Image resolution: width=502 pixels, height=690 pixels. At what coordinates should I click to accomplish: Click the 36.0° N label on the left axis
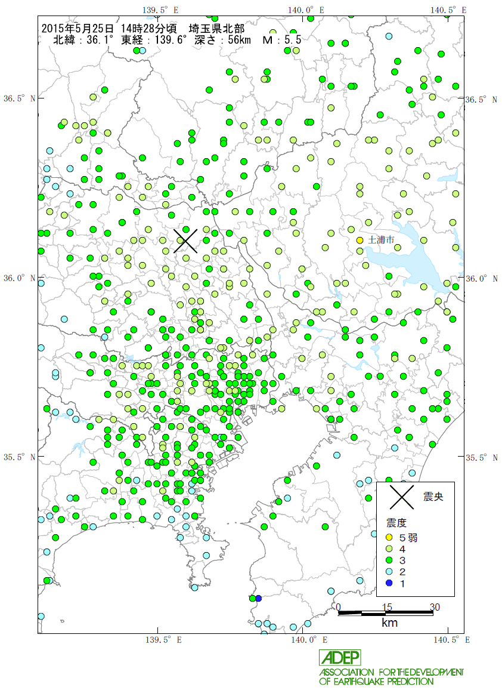[x=19, y=278]
